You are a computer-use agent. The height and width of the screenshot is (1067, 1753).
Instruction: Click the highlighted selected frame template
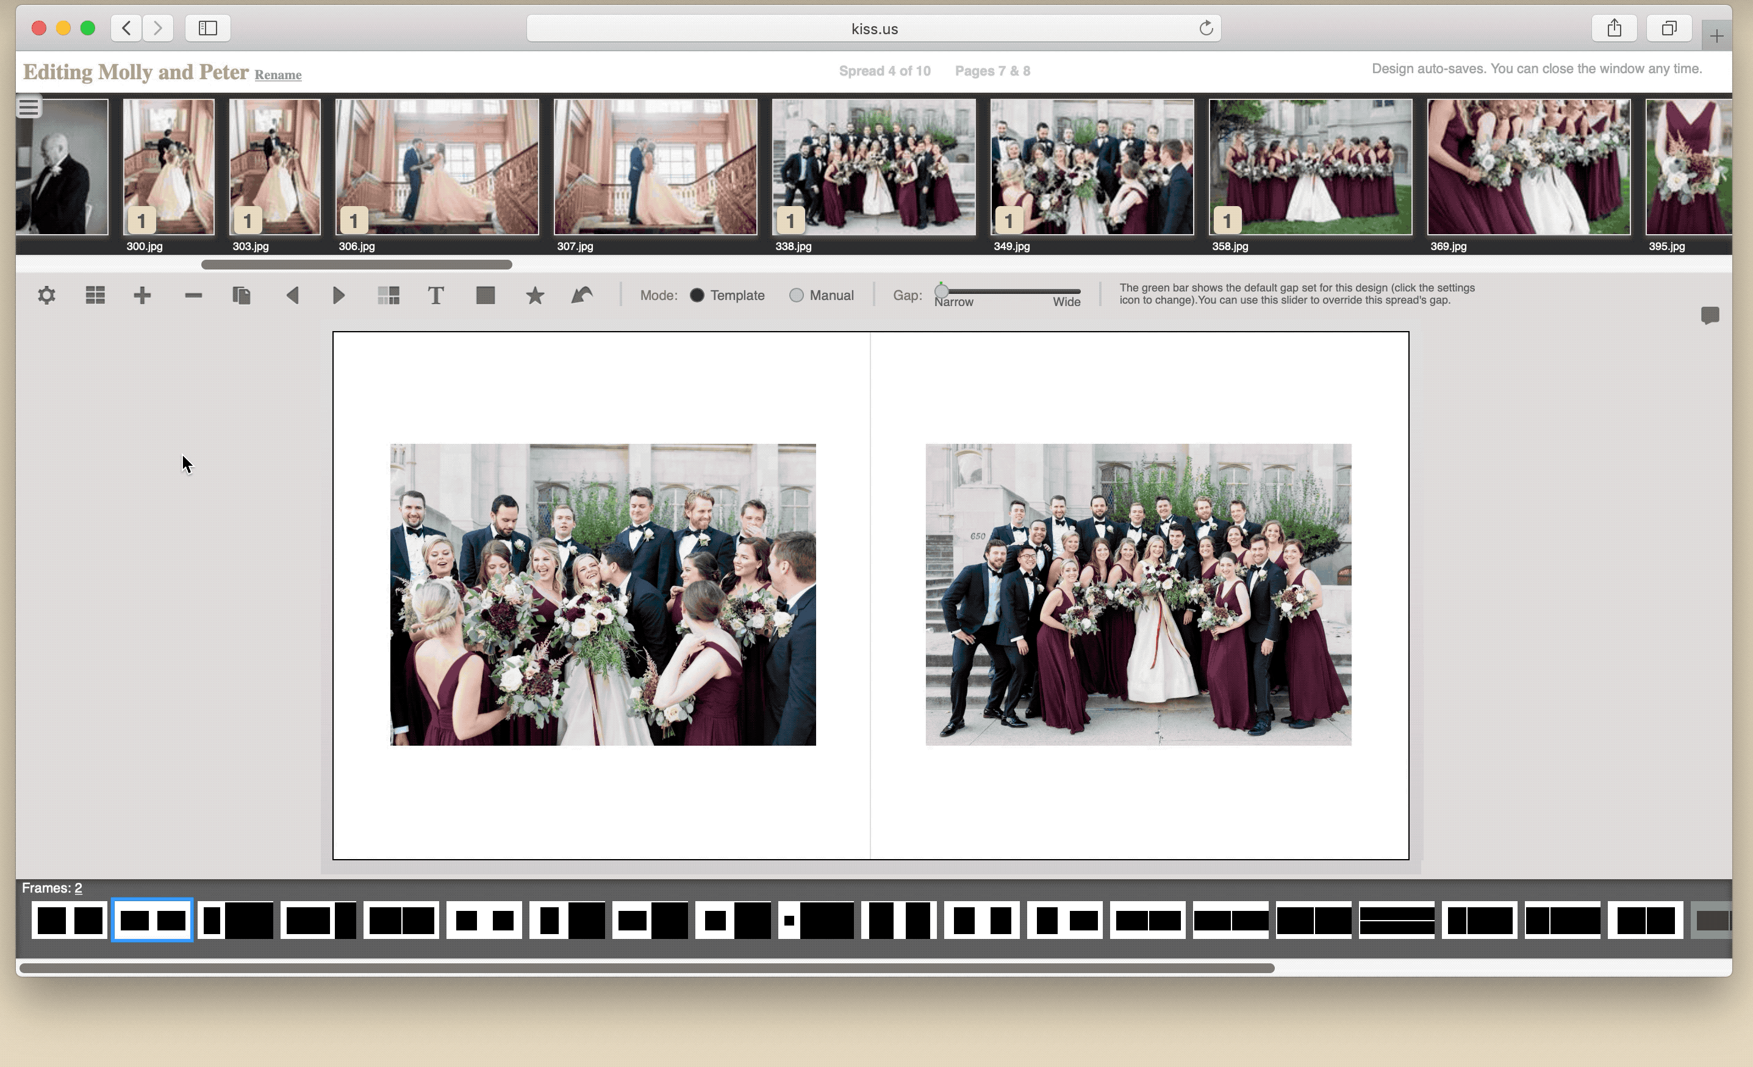point(152,921)
